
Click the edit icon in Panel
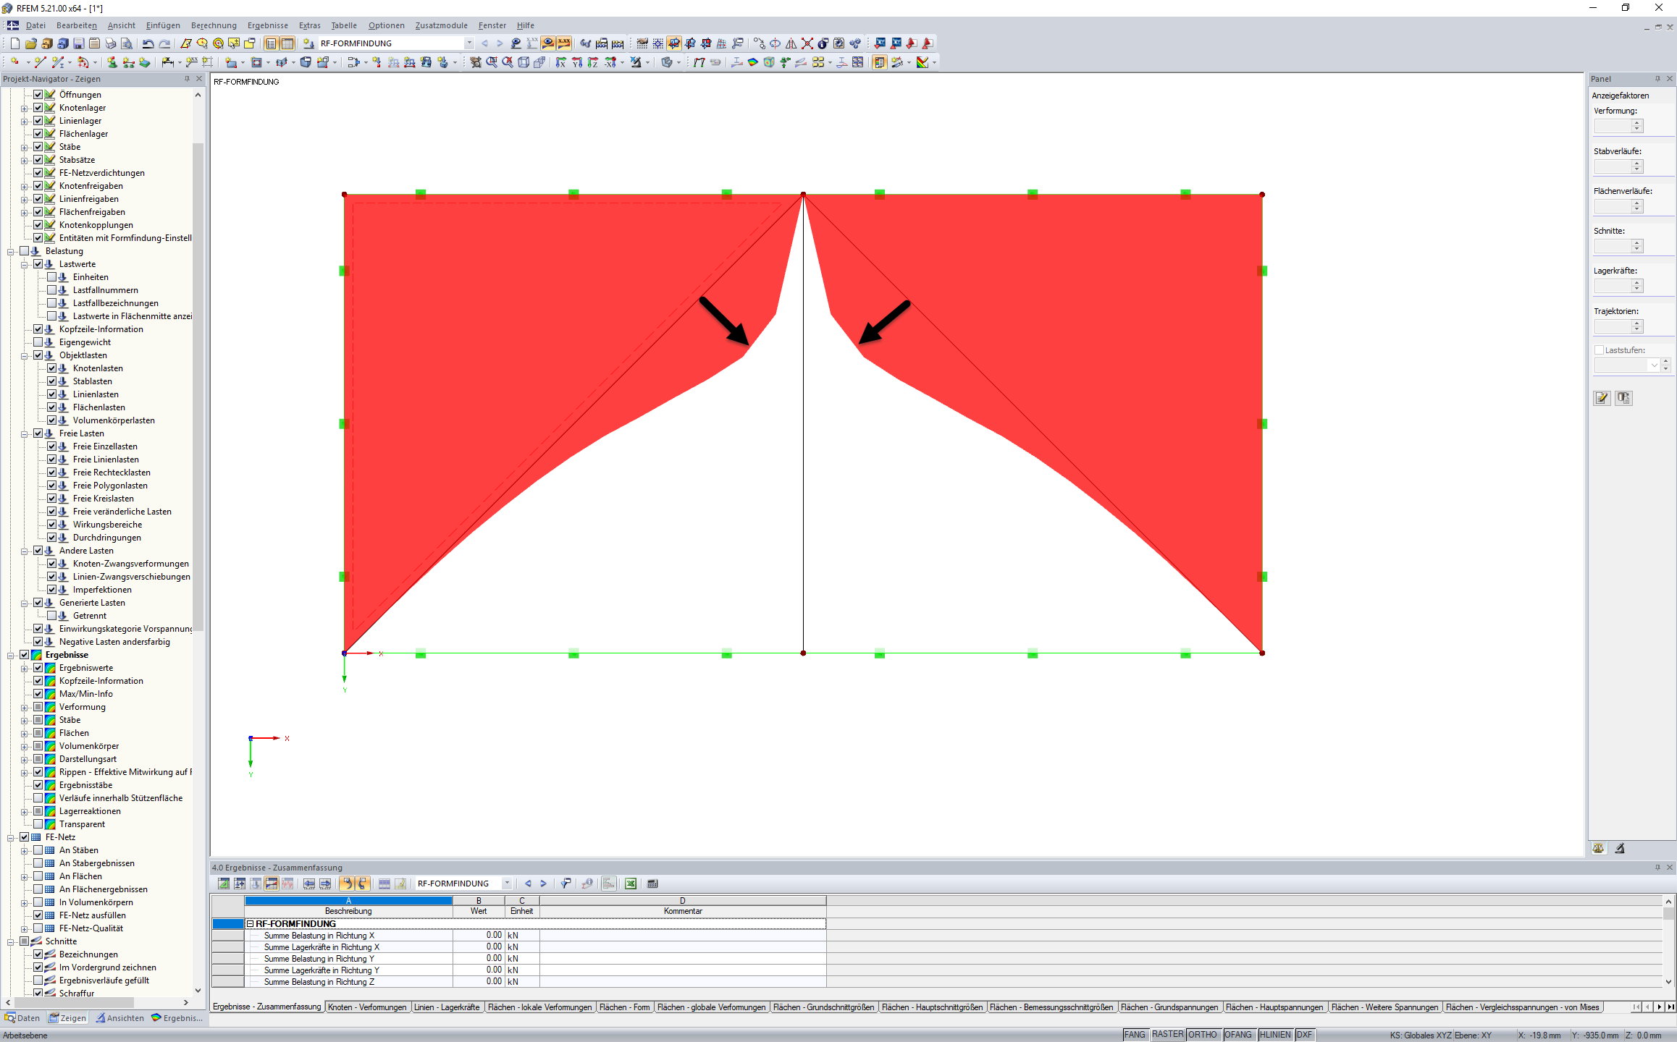(x=1602, y=398)
